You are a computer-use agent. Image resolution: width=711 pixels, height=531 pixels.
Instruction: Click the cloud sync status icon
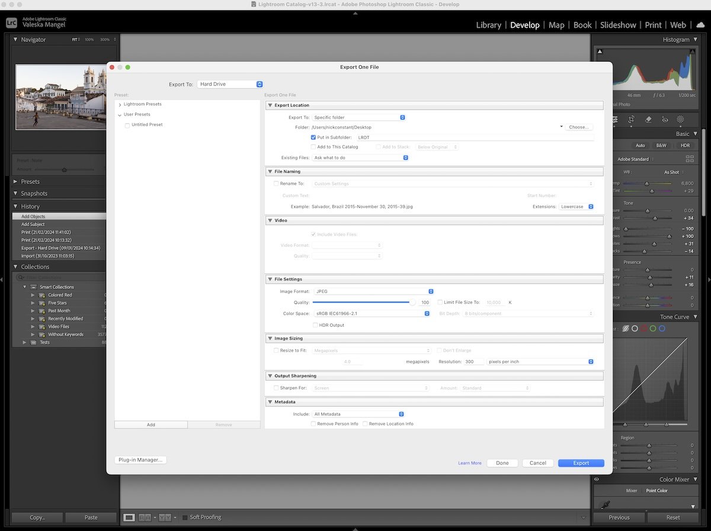pyautogui.click(x=700, y=25)
